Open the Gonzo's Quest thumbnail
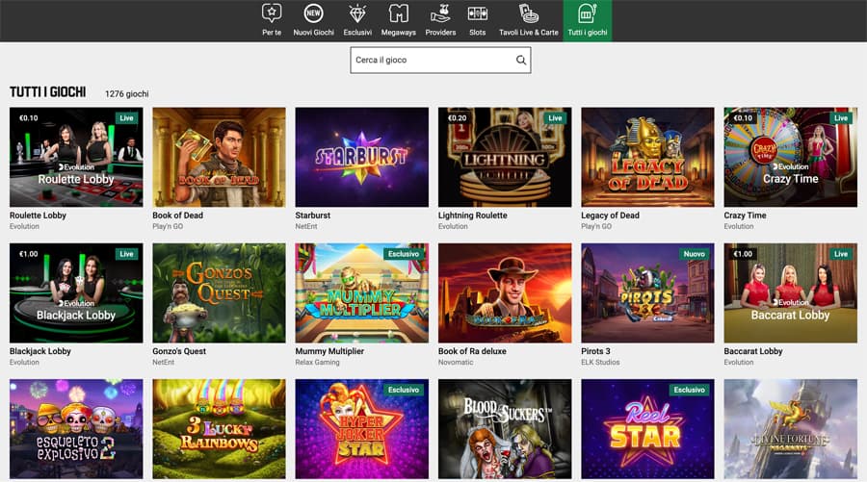The image size is (867, 482). click(x=219, y=293)
